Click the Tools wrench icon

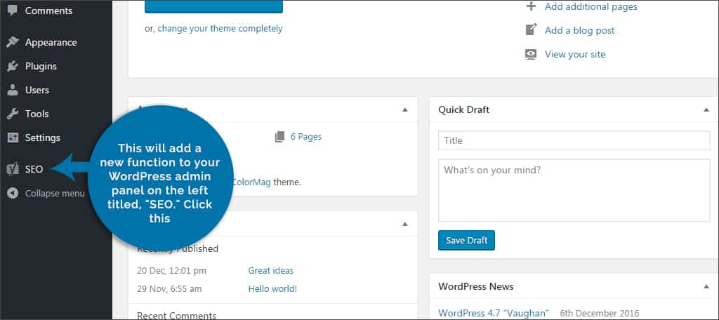pyautogui.click(x=13, y=114)
